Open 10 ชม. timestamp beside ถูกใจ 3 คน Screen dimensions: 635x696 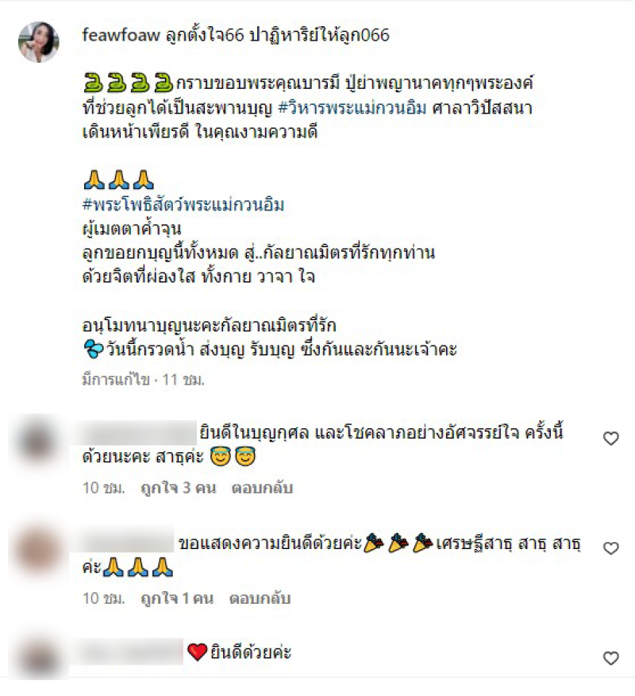pyautogui.click(x=104, y=488)
